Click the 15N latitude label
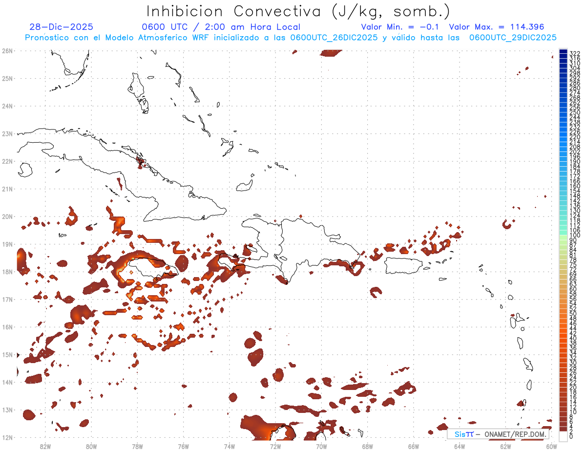Screen dimensions: 586x453 pos(7,354)
